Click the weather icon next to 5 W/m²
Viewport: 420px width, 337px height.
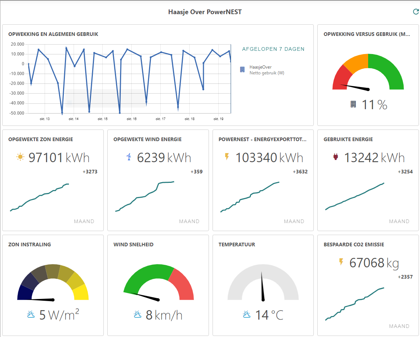coord(31,314)
